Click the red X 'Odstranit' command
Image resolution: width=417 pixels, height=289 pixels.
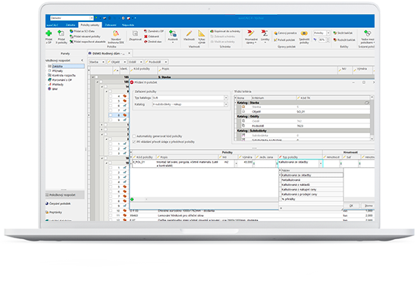152,36
